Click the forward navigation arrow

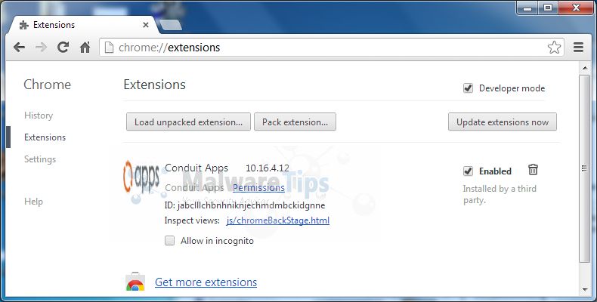coord(41,48)
